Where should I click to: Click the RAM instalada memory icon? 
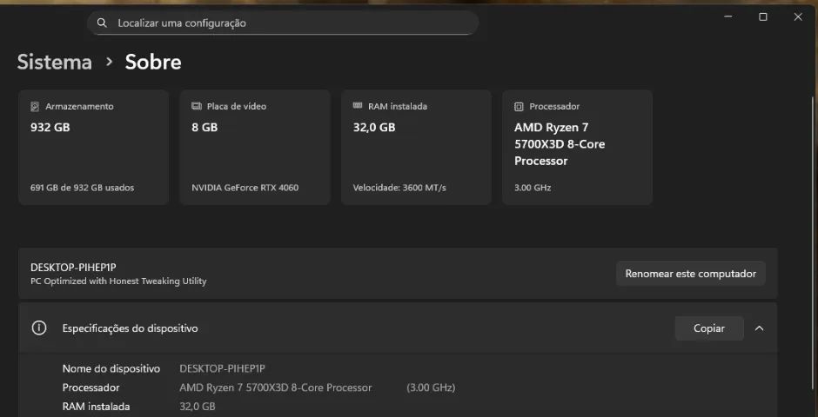point(358,106)
